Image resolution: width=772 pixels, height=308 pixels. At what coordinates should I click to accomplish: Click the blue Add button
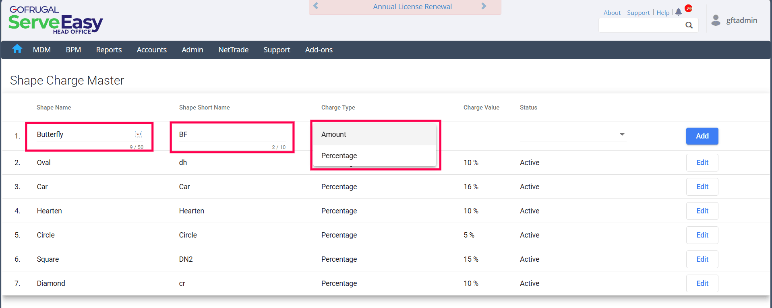point(702,136)
